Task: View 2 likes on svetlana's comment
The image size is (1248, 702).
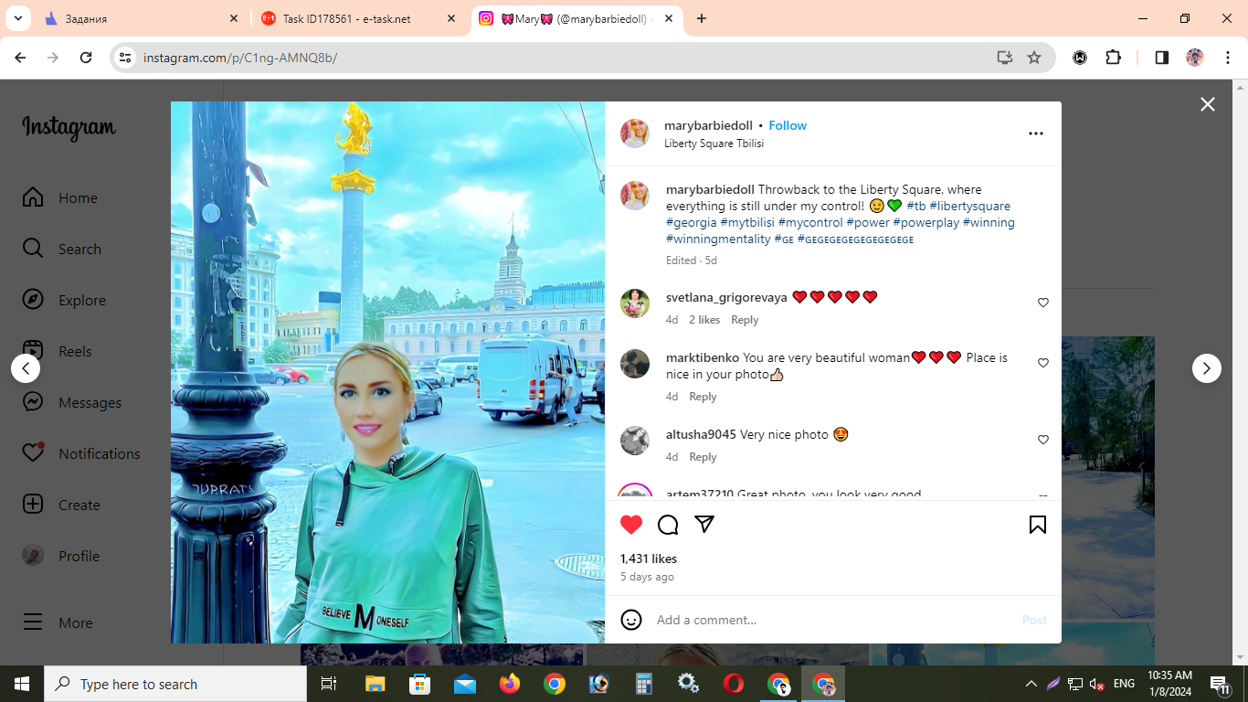Action: [704, 320]
